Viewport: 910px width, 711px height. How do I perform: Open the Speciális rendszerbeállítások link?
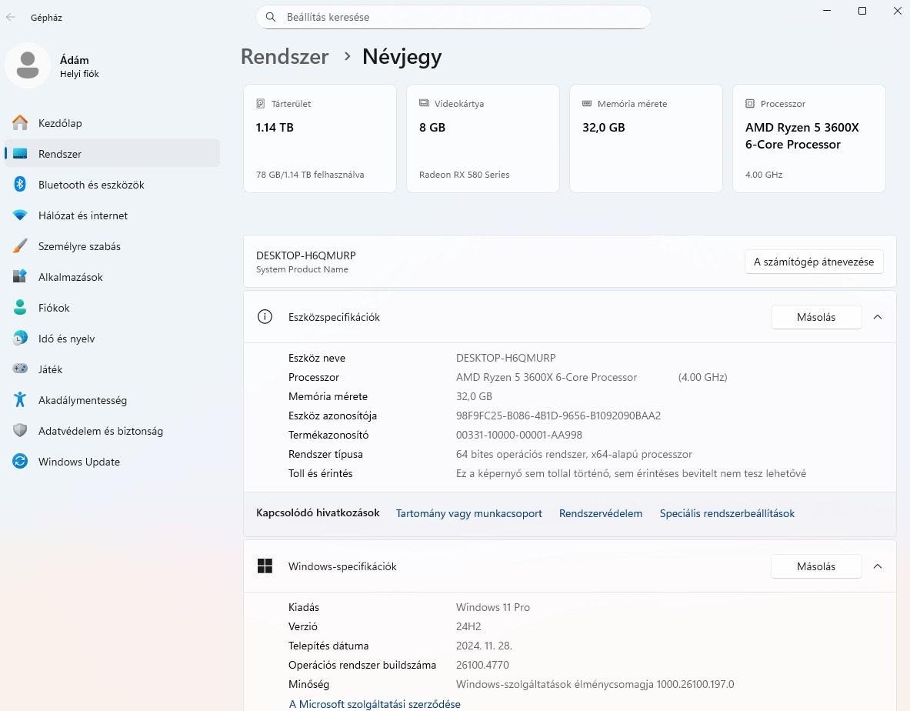tap(727, 513)
